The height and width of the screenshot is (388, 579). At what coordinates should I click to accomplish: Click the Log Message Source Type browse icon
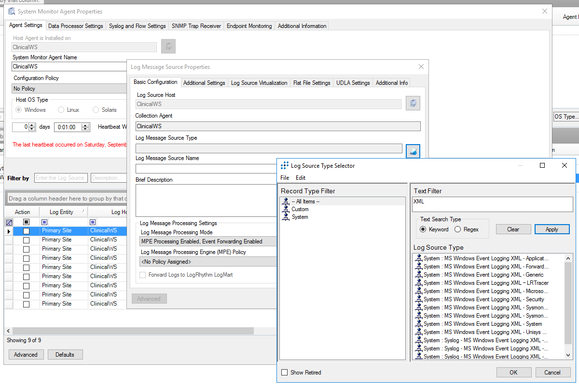click(413, 151)
